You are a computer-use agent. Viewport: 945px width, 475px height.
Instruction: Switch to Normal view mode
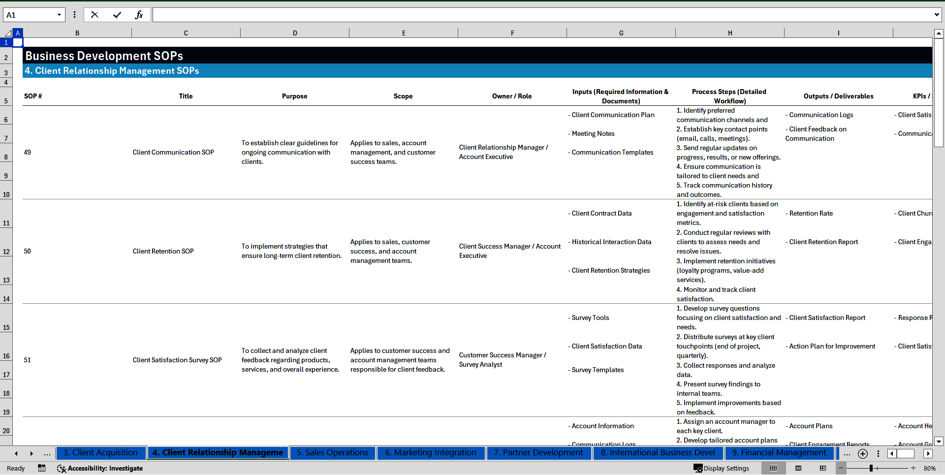773,468
